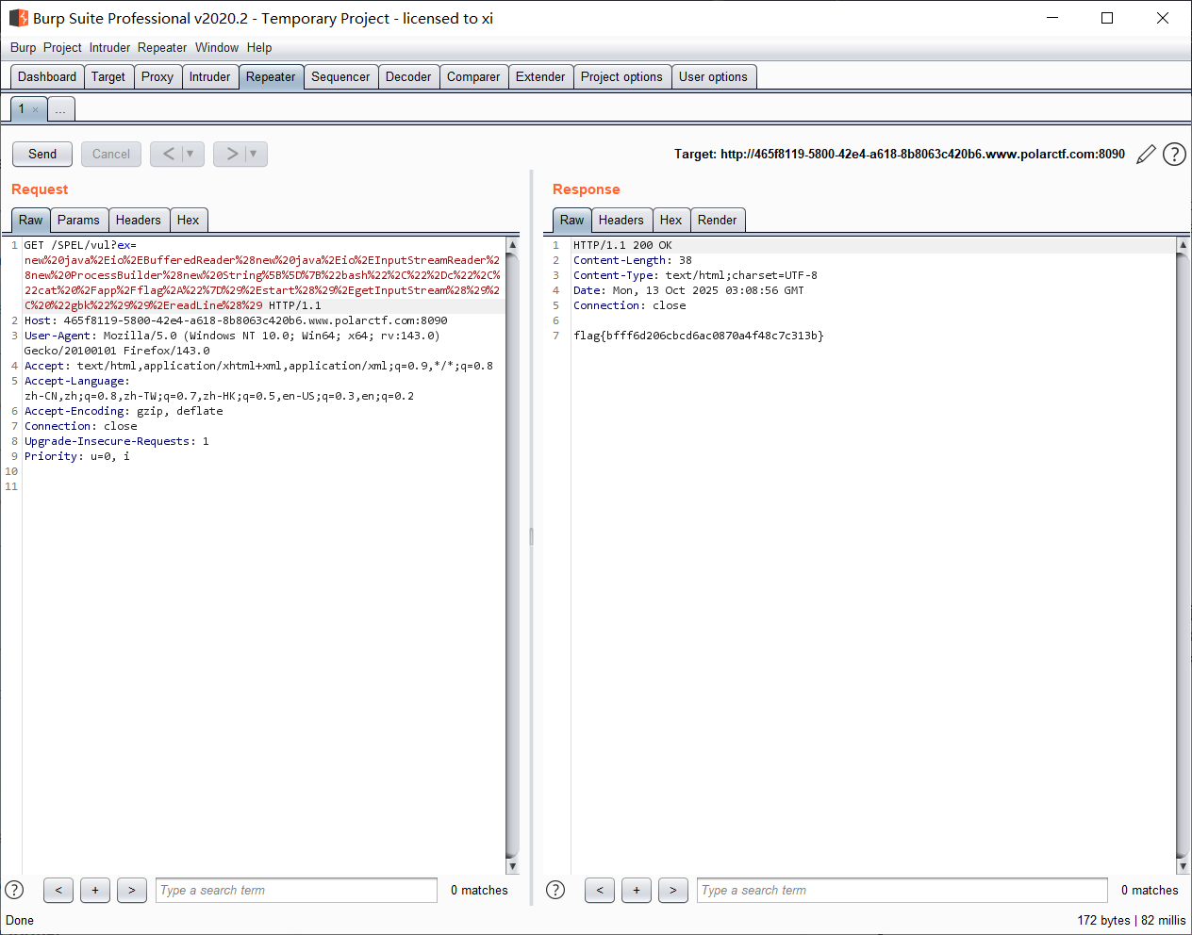Screen dimensions: 1192x935
Task: Open the Burp menu
Action: click(23, 48)
